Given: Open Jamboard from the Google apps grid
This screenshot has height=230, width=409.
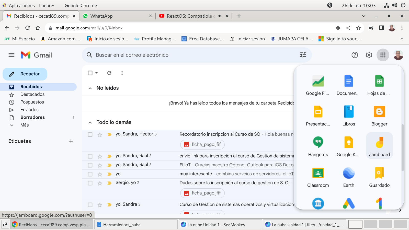Looking at the screenshot, I should [x=379, y=146].
